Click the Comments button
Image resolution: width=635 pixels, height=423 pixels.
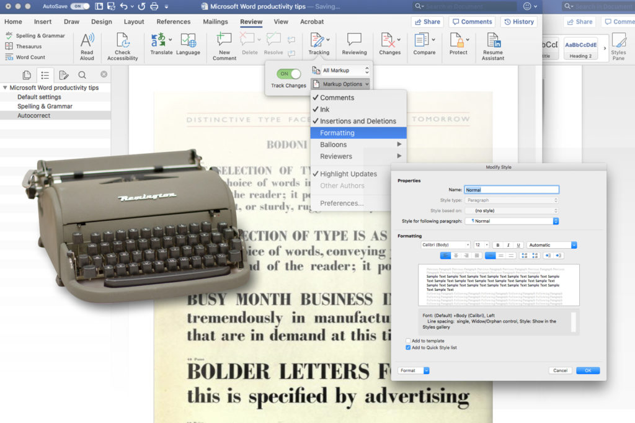[472, 22]
